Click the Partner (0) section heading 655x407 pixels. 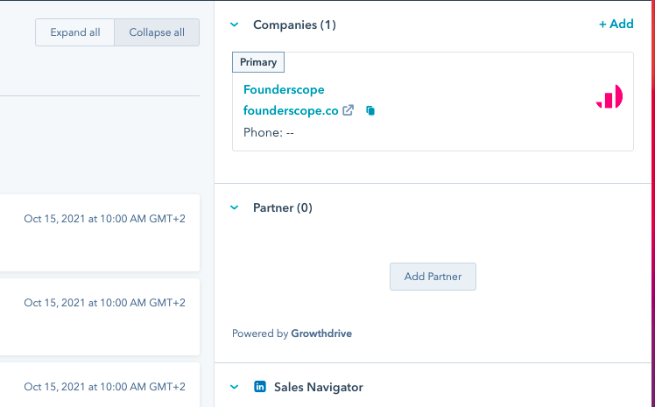(x=283, y=207)
